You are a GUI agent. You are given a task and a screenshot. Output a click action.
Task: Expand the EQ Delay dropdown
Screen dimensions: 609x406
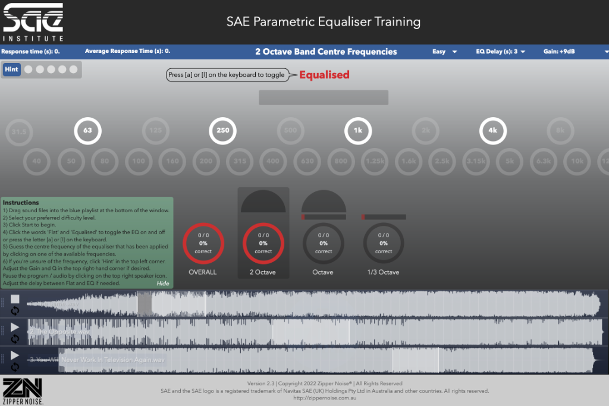(501, 52)
